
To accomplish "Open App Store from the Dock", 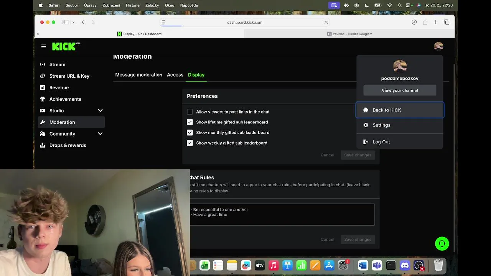I will 329,265.
